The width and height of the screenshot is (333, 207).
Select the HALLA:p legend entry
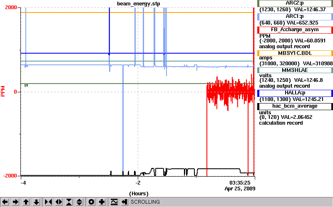pos(295,93)
